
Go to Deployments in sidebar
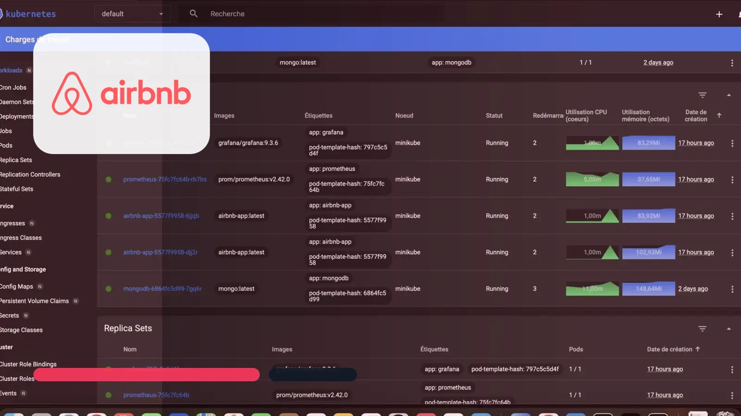point(17,116)
